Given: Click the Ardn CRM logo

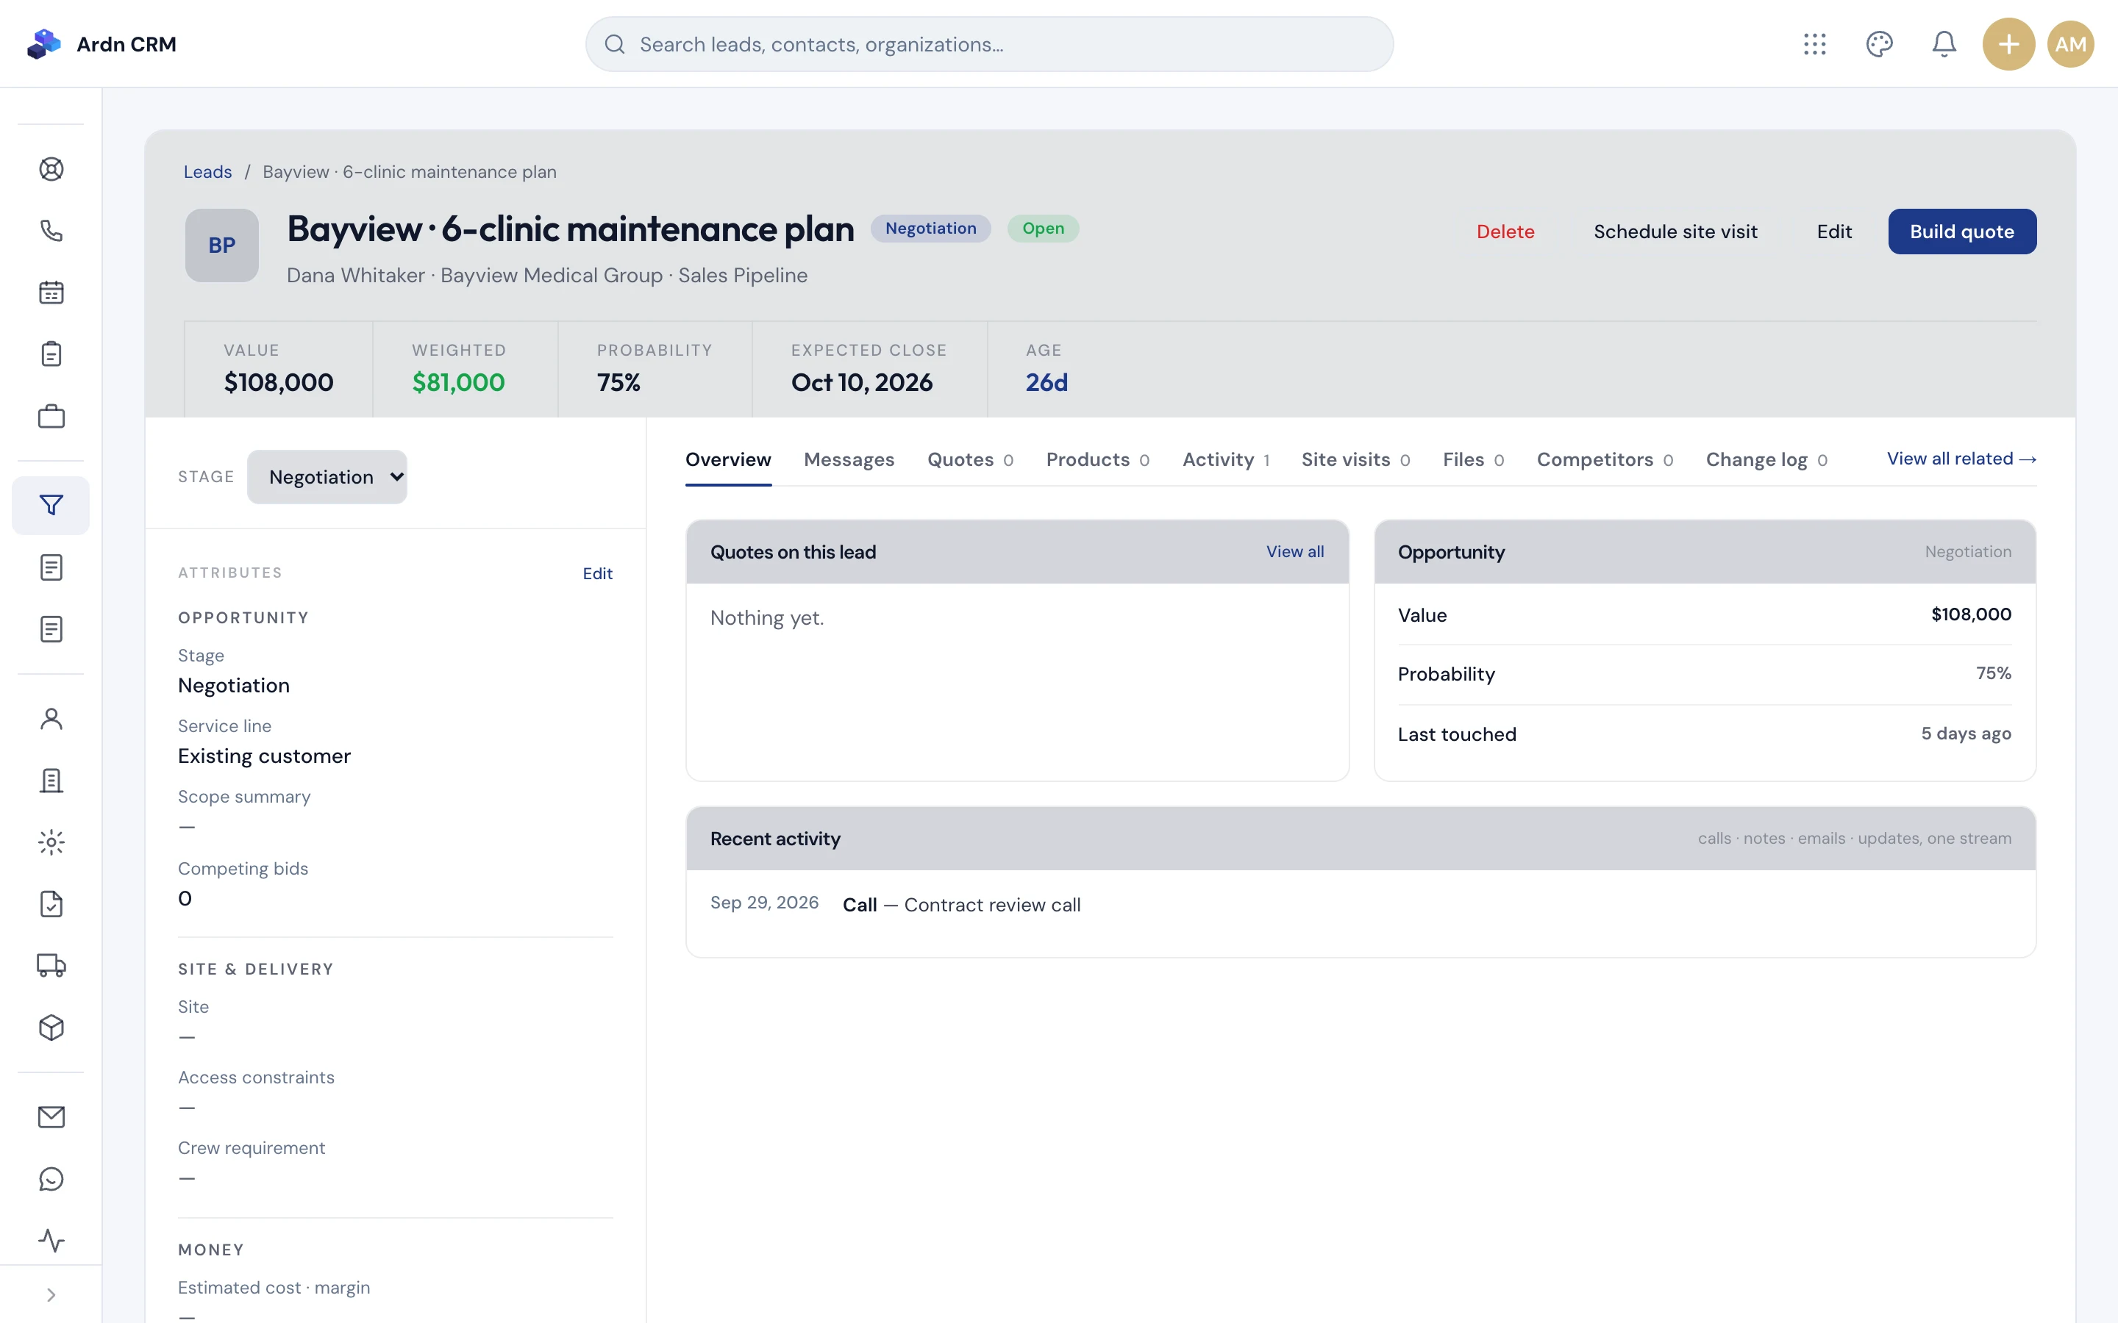Looking at the screenshot, I should pyautogui.click(x=101, y=44).
